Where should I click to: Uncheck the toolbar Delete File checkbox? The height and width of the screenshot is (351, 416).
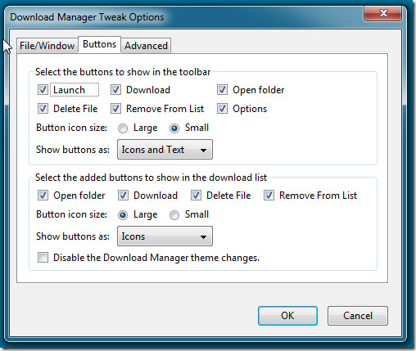click(43, 109)
